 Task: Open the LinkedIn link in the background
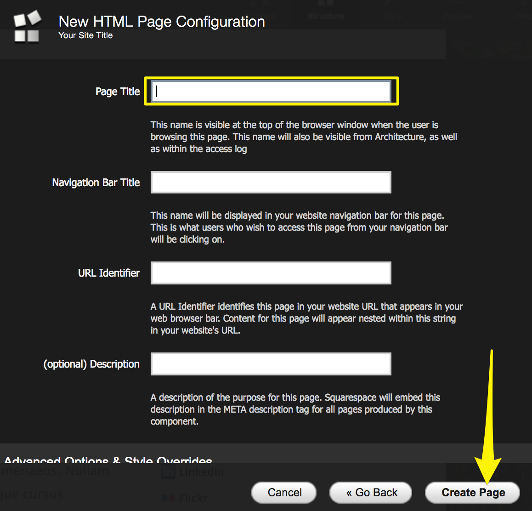(x=201, y=472)
